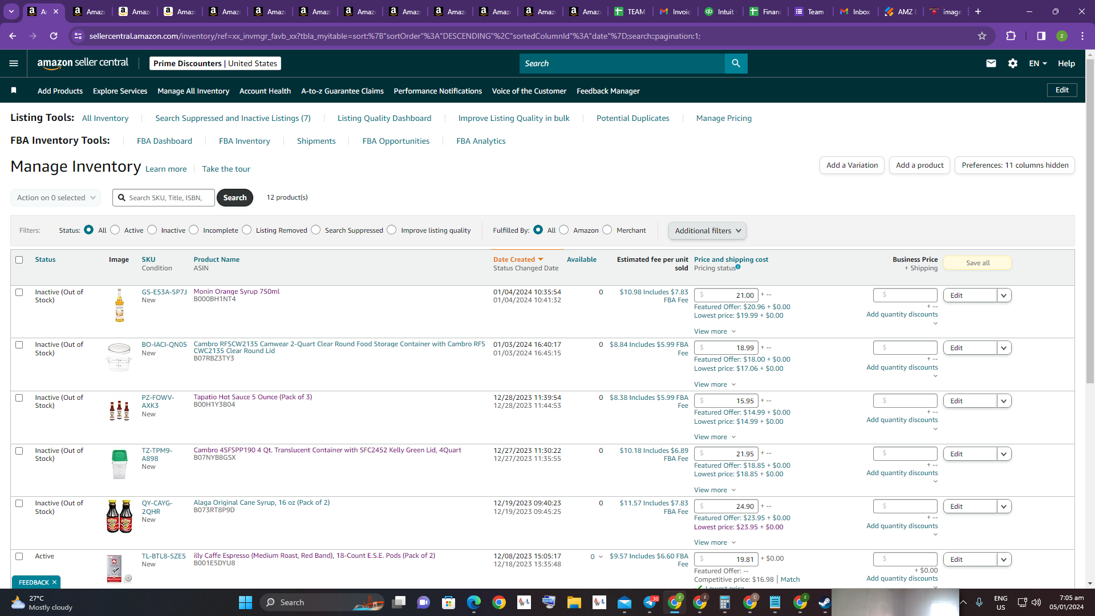The image size is (1095, 616).
Task: Open Preferences: 11 columns hidden
Action: tap(1015, 165)
